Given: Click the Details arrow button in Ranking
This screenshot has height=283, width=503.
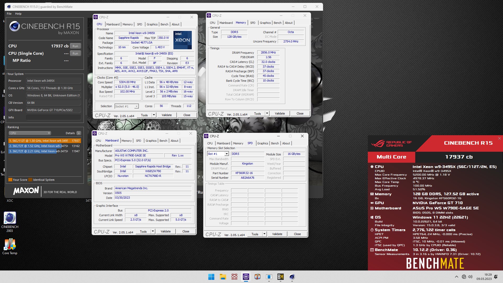Looking at the screenshot, I should [x=79, y=133].
